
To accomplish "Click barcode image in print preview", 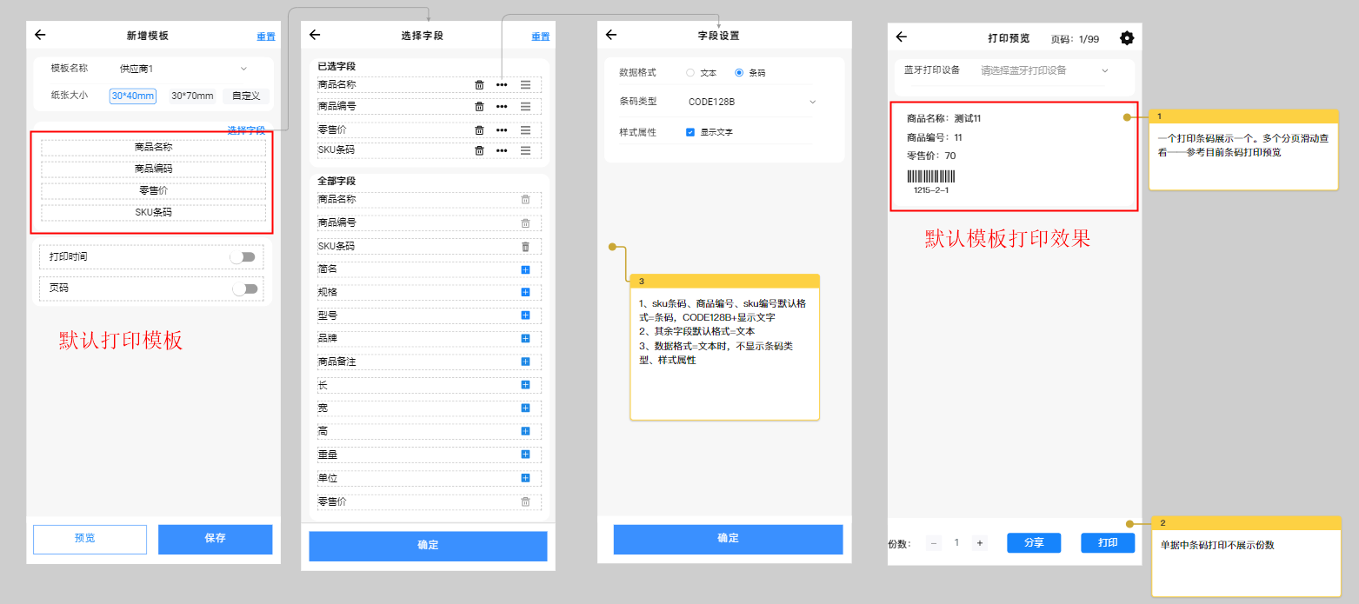I will click(x=931, y=176).
